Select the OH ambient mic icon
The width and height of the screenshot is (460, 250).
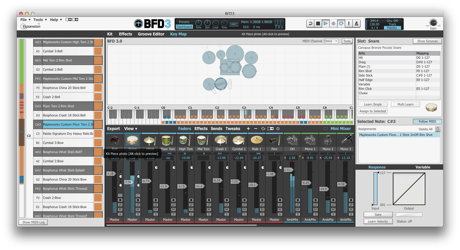pos(292,140)
